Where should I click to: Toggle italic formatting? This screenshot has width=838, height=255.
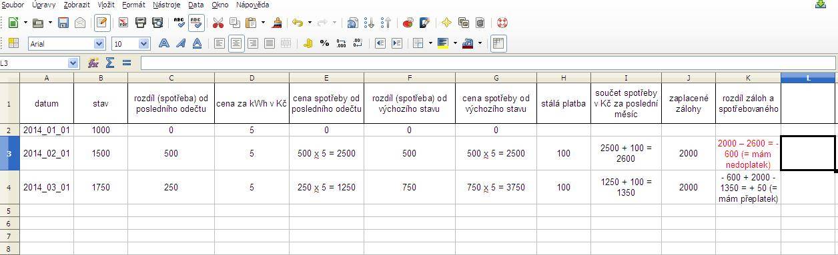coord(181,43)
